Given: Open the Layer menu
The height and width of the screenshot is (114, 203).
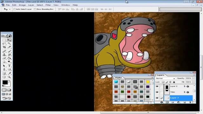Looking at the screenshot, I should point(31,5).
